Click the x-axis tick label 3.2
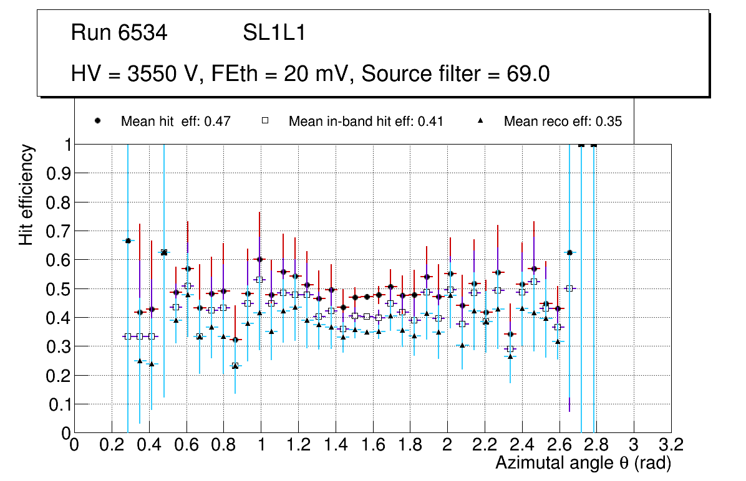The image size is (746, 481). pyautogui.click(x=671, y=445)
